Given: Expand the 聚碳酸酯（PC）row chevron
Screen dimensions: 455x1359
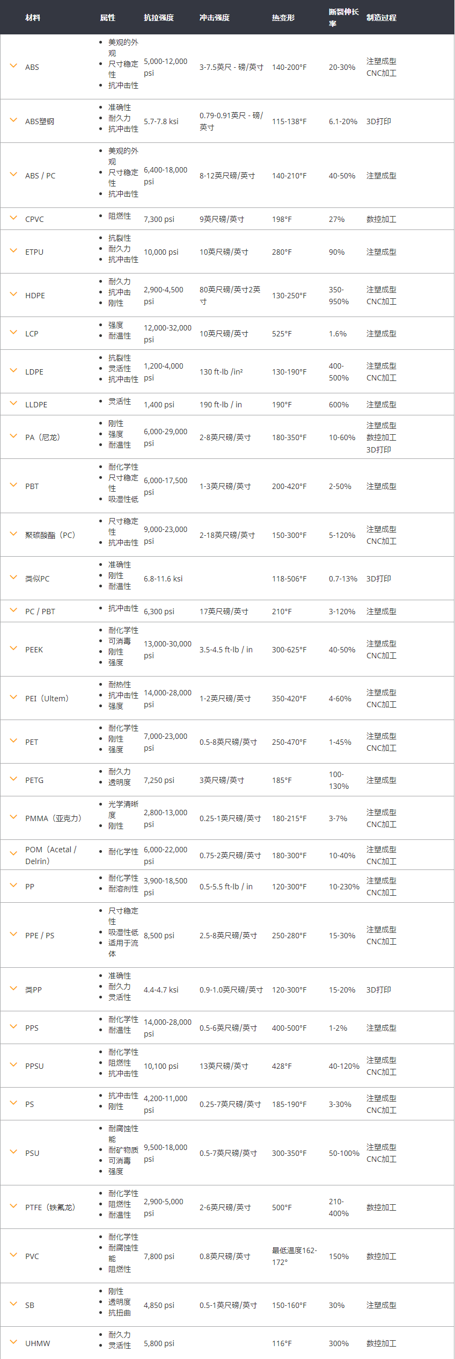Looking at the screenshot, I should coord(13,534).
